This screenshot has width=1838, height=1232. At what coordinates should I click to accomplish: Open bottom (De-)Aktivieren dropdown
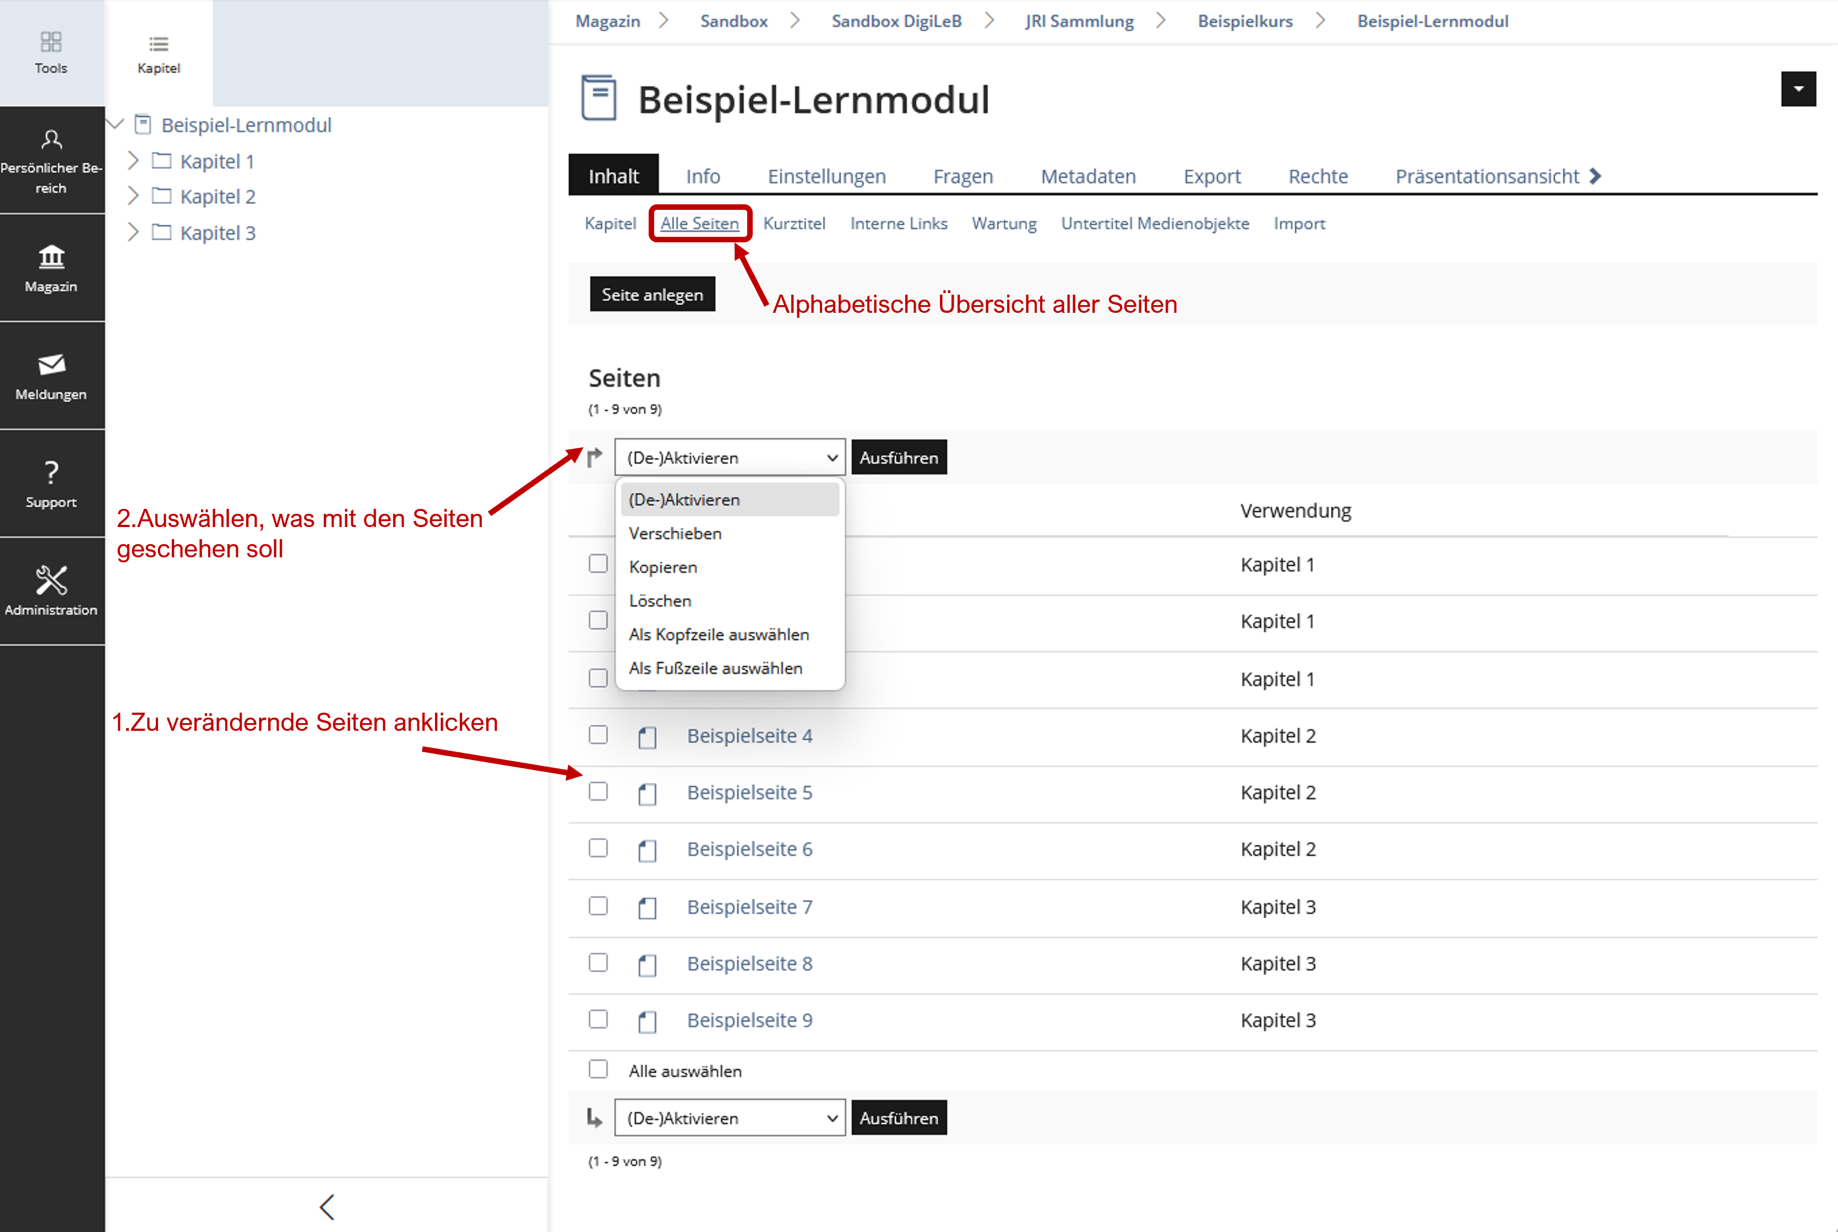tap(730, 1118)
